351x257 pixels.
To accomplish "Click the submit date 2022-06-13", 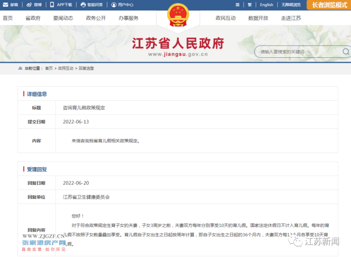I will coord(76,122).
